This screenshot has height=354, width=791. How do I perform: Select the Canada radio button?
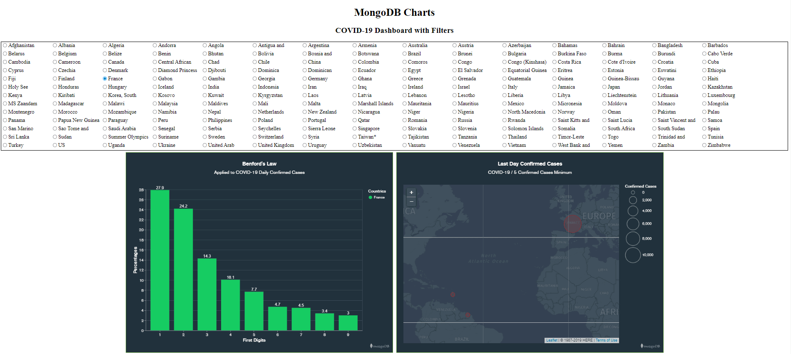tap(105, 62)
